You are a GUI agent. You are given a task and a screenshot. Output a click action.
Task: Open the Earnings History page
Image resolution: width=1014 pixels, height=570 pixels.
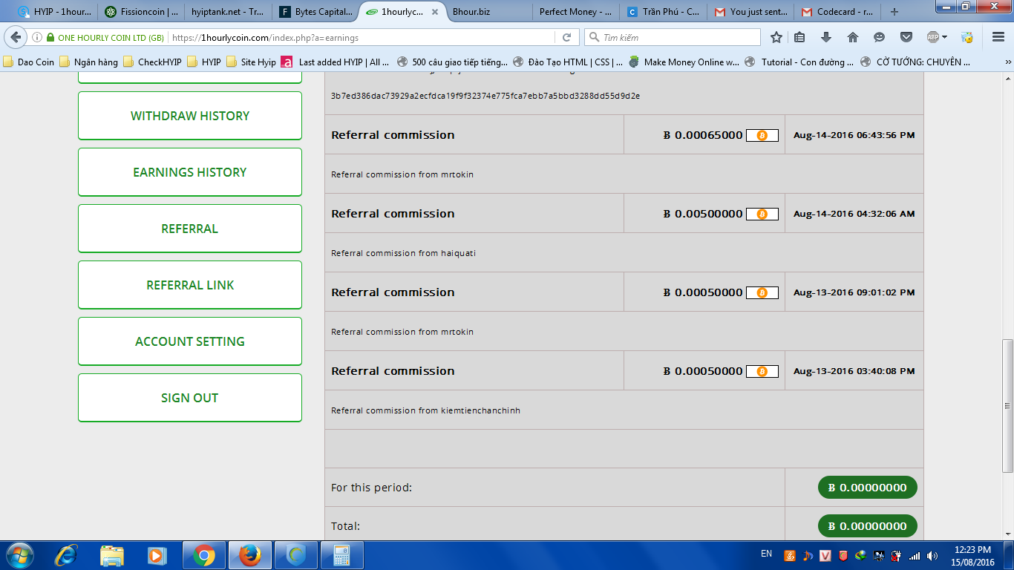point(190,172)
